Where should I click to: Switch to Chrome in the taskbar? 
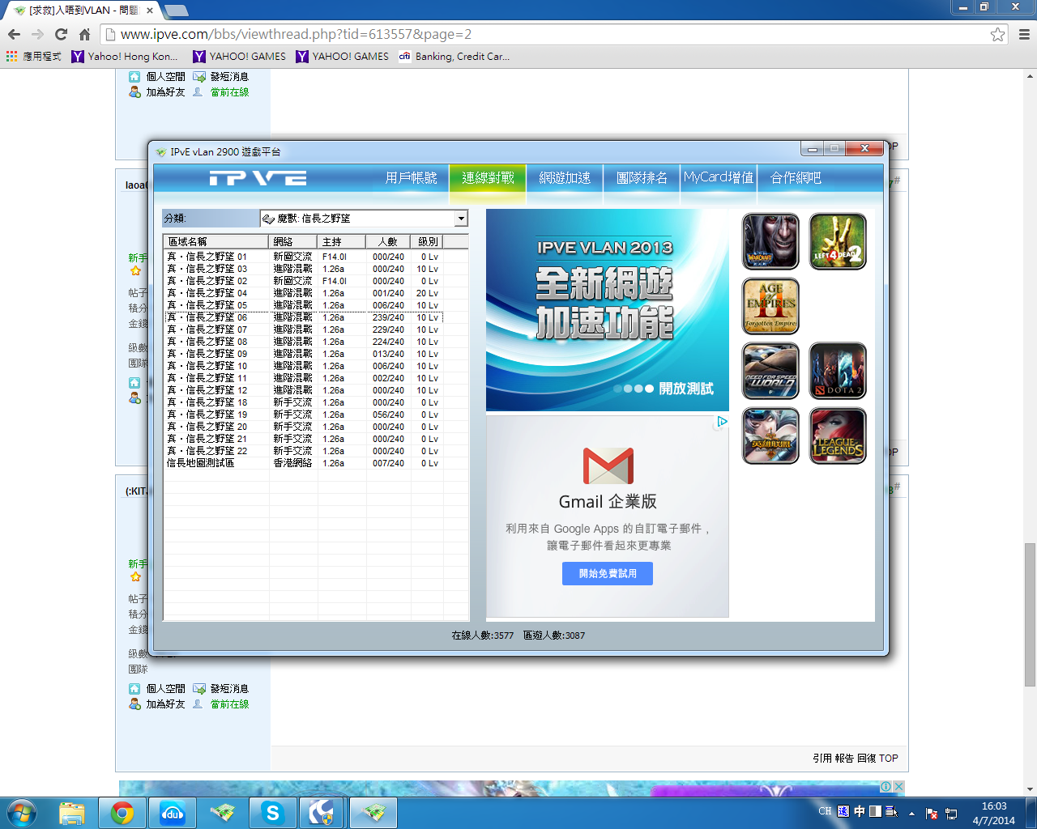[122, 813]
